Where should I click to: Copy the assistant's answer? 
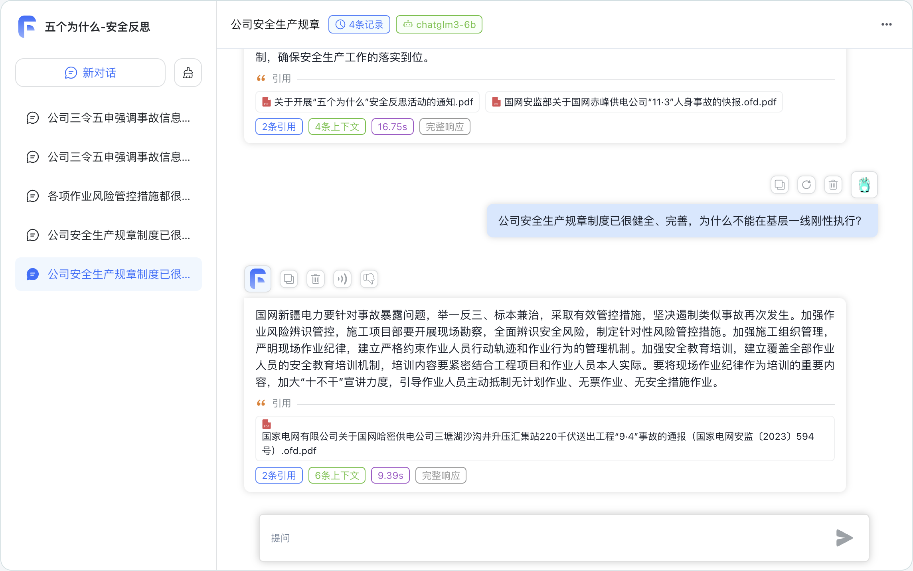pos(289,279)
